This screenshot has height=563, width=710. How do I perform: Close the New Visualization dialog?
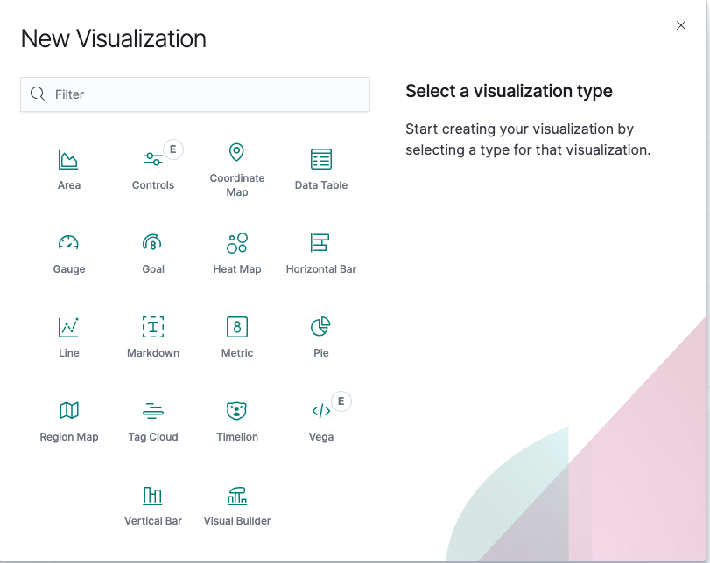click(681, 25)
